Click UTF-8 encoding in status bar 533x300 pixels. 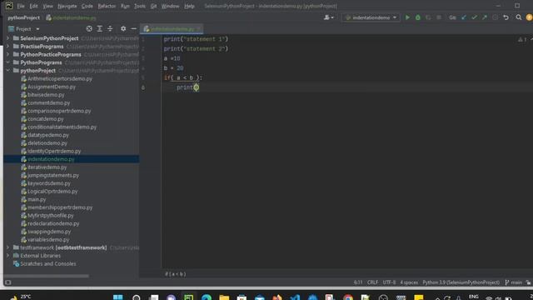[389, 282]
